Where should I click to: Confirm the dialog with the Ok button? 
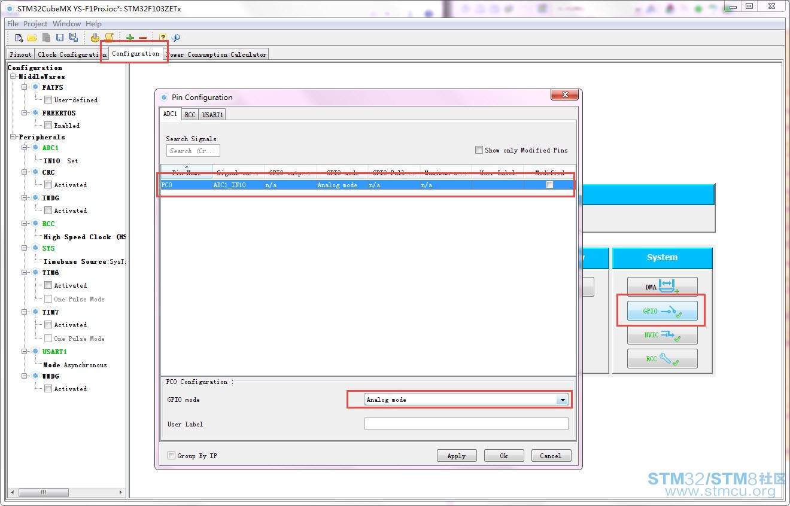coord(504,456)
